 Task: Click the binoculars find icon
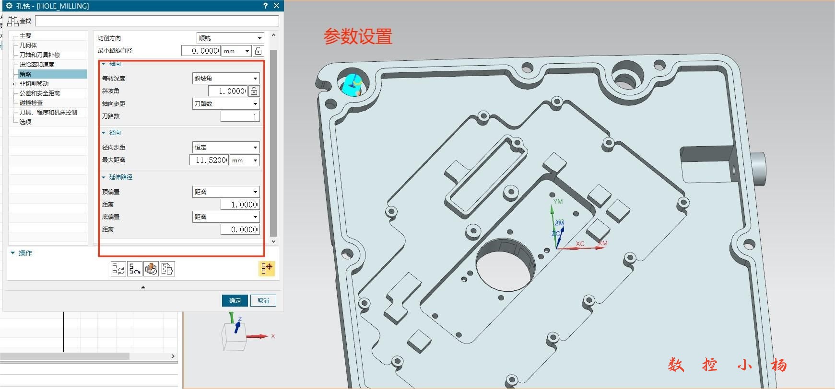click(x=13, y=21)
